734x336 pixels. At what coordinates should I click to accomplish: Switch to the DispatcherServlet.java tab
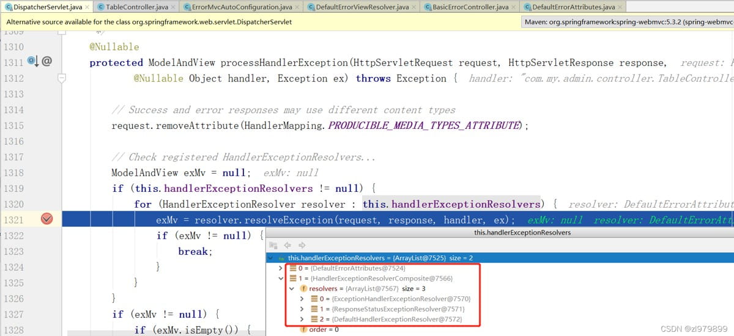[x=46, y=7]
